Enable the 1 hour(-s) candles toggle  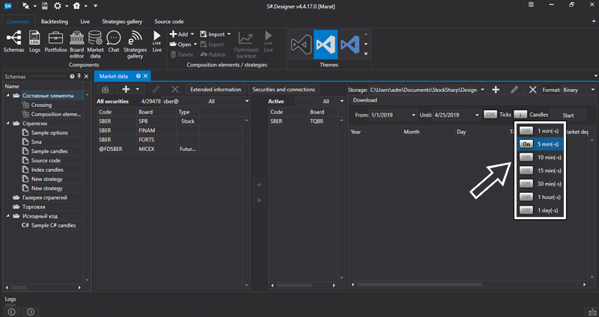[x=526, y=197]
